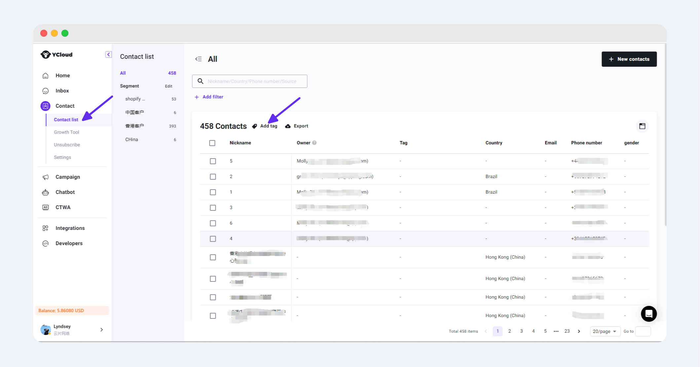Click the Home icon in sidebar
The height and width of the screenshot is (367, 700).
point(46,76)
